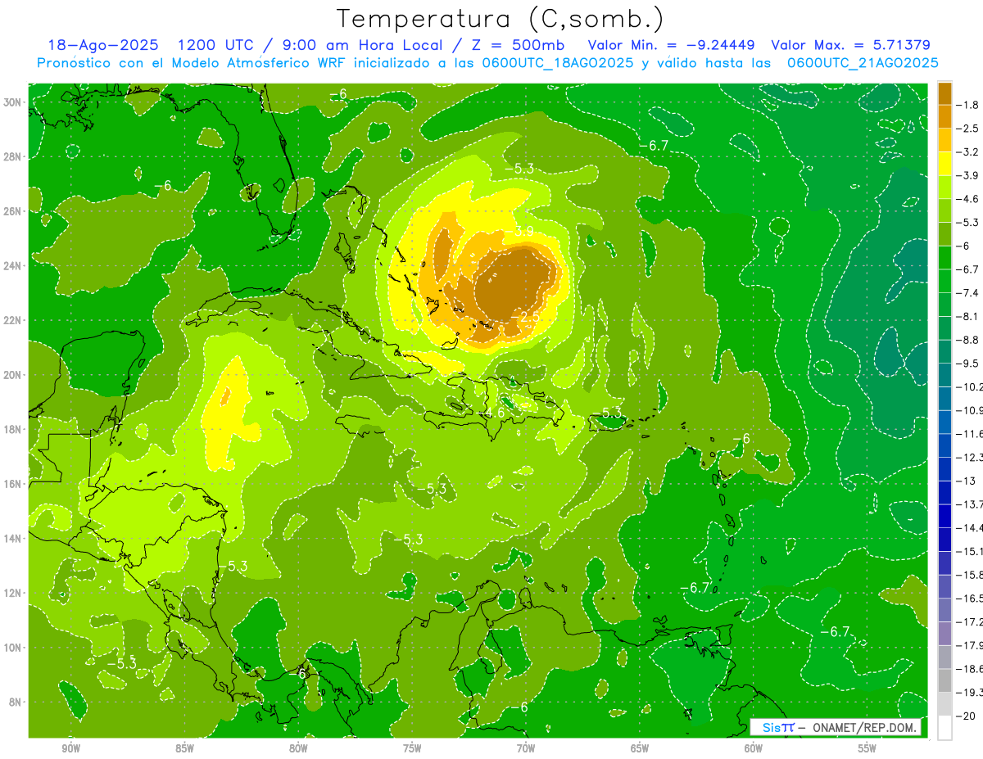
Task: Click the "20N" latitude axis label
Action: tap(13, 375)
